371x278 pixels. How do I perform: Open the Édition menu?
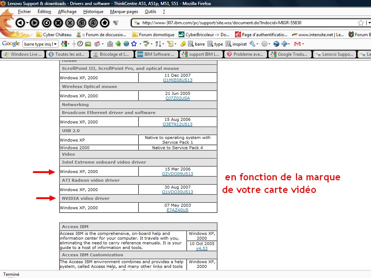(44, 12)
